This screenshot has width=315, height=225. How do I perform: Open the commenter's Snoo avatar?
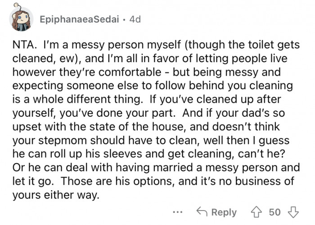(21, 18)
